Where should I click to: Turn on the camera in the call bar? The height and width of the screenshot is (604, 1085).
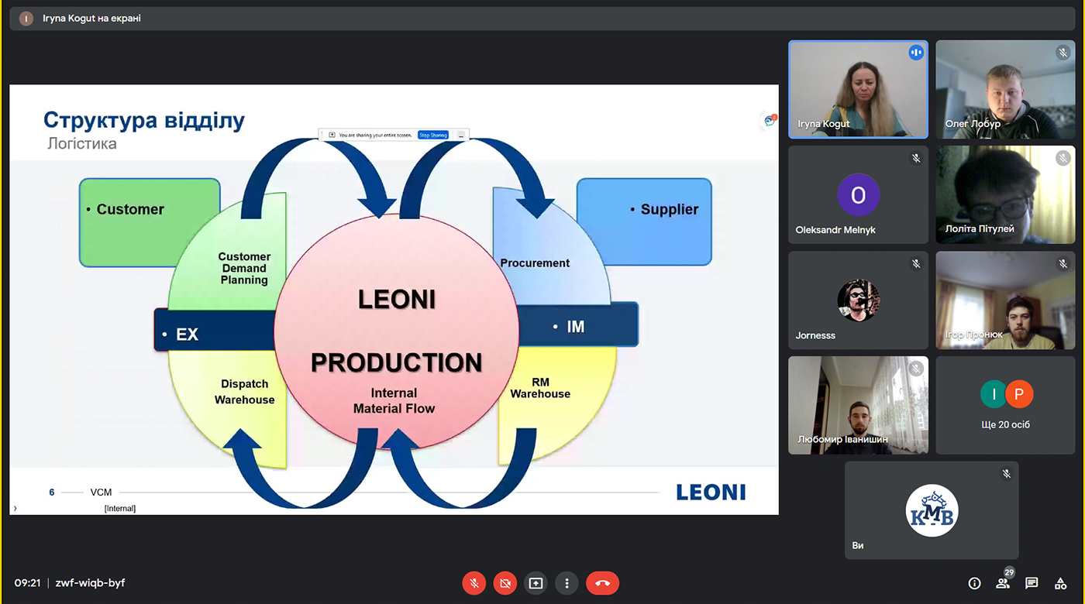point(505,583)
